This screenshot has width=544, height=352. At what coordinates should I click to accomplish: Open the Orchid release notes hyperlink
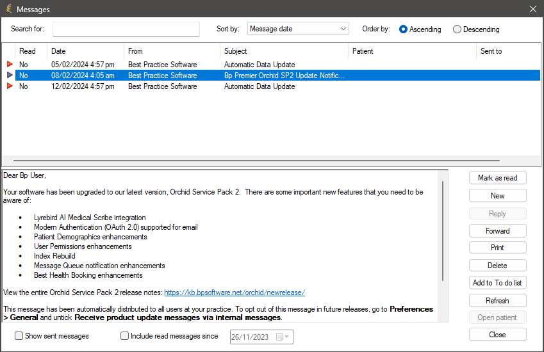[235, 292]
